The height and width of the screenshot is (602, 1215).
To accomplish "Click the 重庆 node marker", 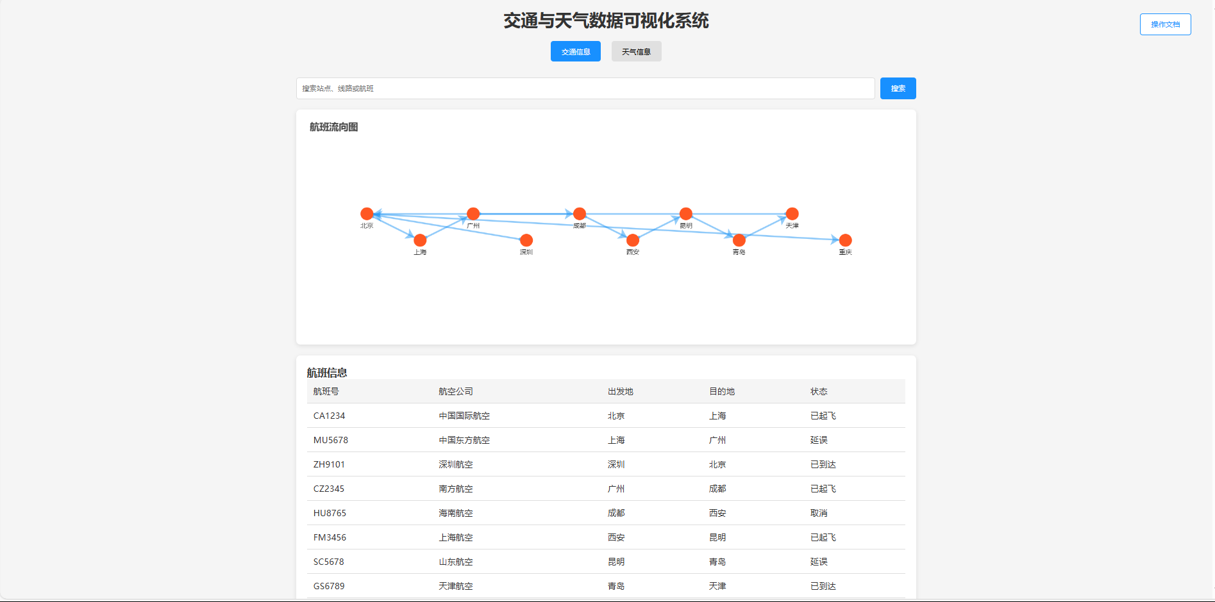I will [x=844, y=241].
